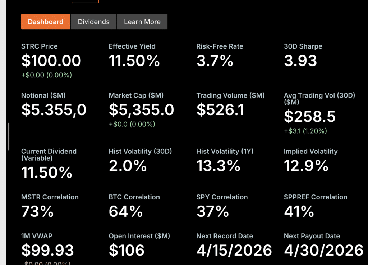Screen dimensions: 368x265
Task: Open the Dividends tab
Action: (x=93, y=22)
